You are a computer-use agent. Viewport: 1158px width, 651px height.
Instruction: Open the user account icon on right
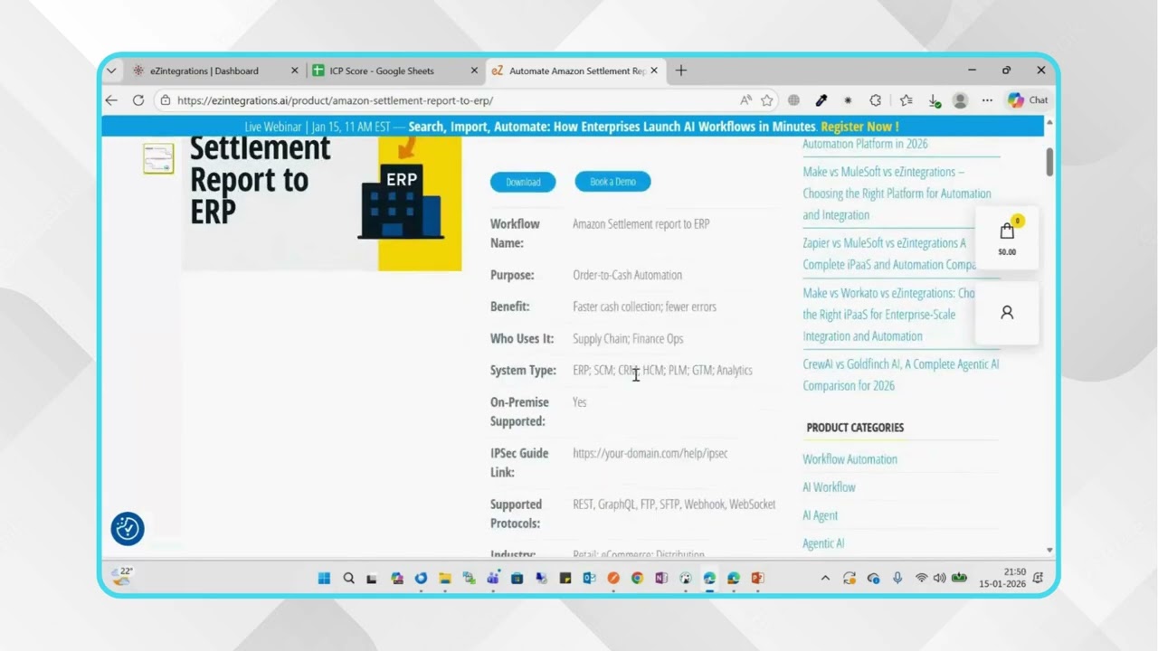pyautogui.click(x=1007, y=313)
